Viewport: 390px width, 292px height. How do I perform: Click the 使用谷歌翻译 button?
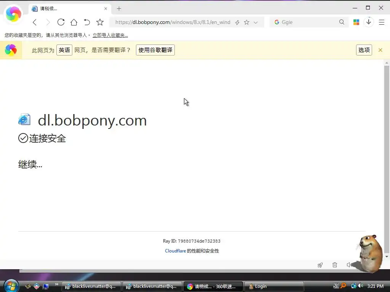tap(155, 50)
